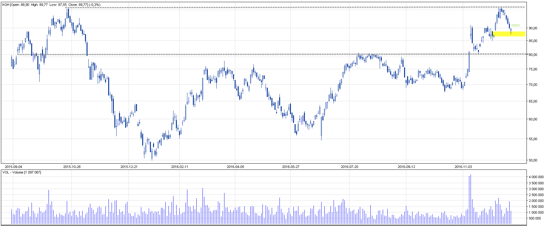Click the KGH open-high-low-close header text
The image size is (546, 226).
click(x=51, y=5)
